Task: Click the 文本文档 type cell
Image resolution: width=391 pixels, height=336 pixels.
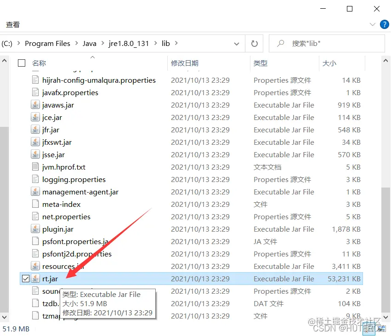Action: pos(267,167)
